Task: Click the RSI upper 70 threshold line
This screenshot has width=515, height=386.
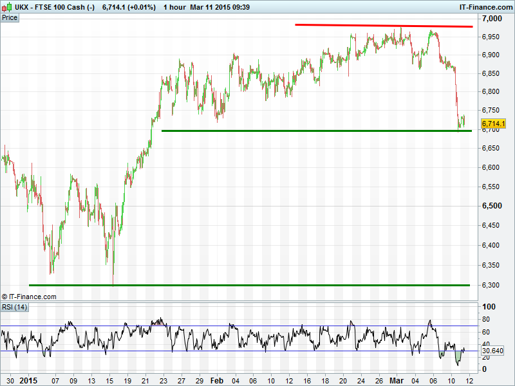Action: pyautogui.click(x=239, y=326)
